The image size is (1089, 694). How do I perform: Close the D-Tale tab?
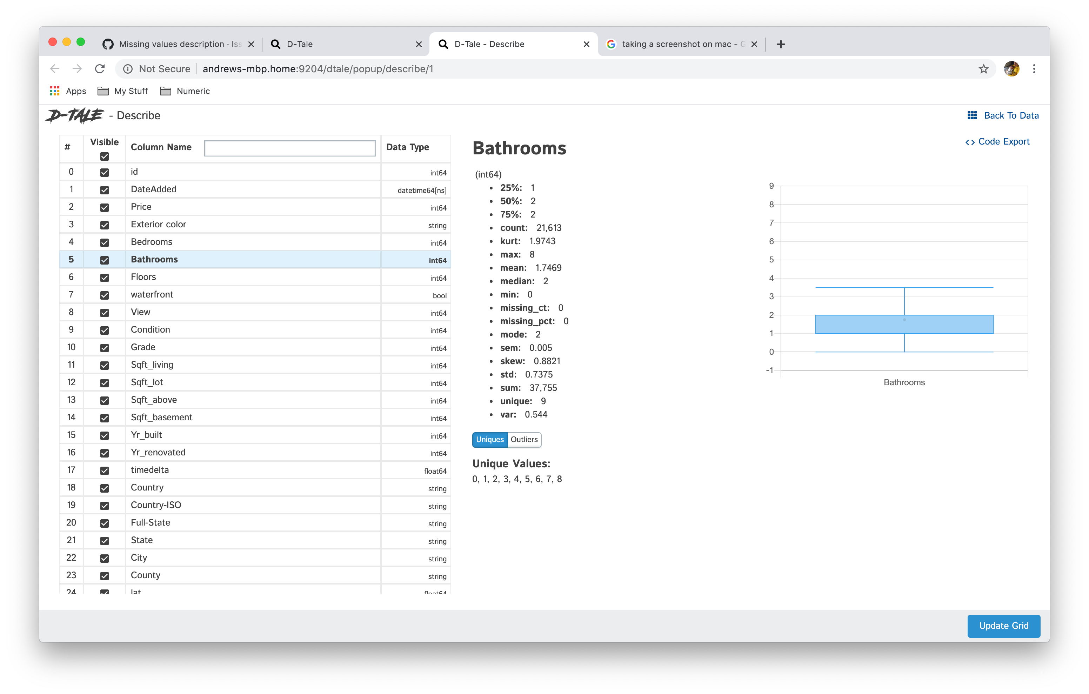point(419,44)
